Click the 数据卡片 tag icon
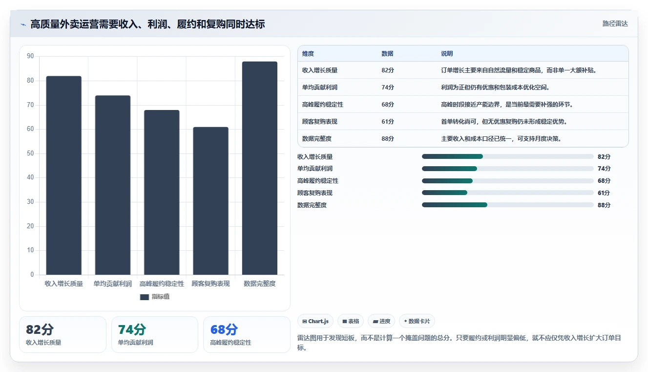Screen dimensions: 648x372 [x=405, y=322]
